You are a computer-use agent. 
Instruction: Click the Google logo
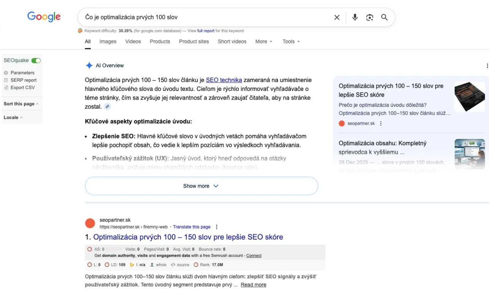tap(44, 17)
